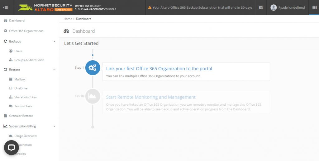Collapse the sidebar with the hamburger icon
Screen dimensions: 319x161
[x=6, y=7]
